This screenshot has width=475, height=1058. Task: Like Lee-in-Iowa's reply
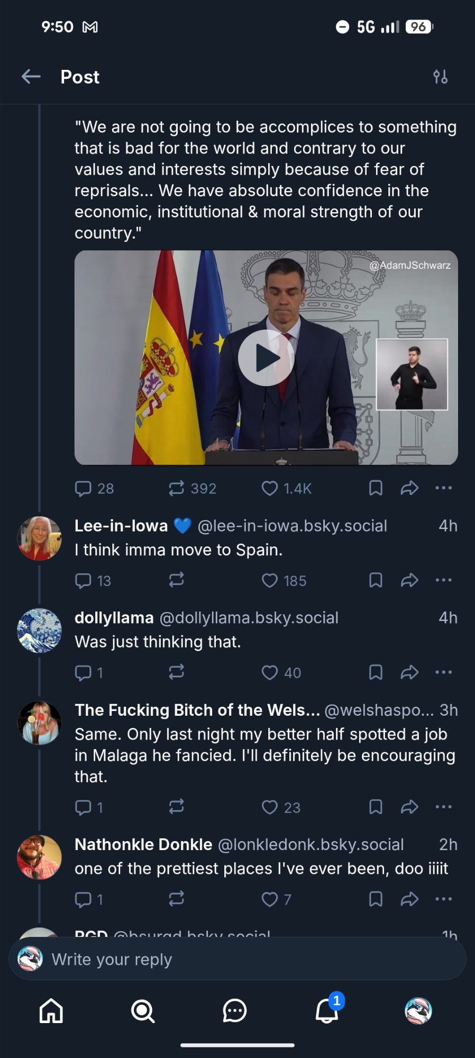(270, 581)
